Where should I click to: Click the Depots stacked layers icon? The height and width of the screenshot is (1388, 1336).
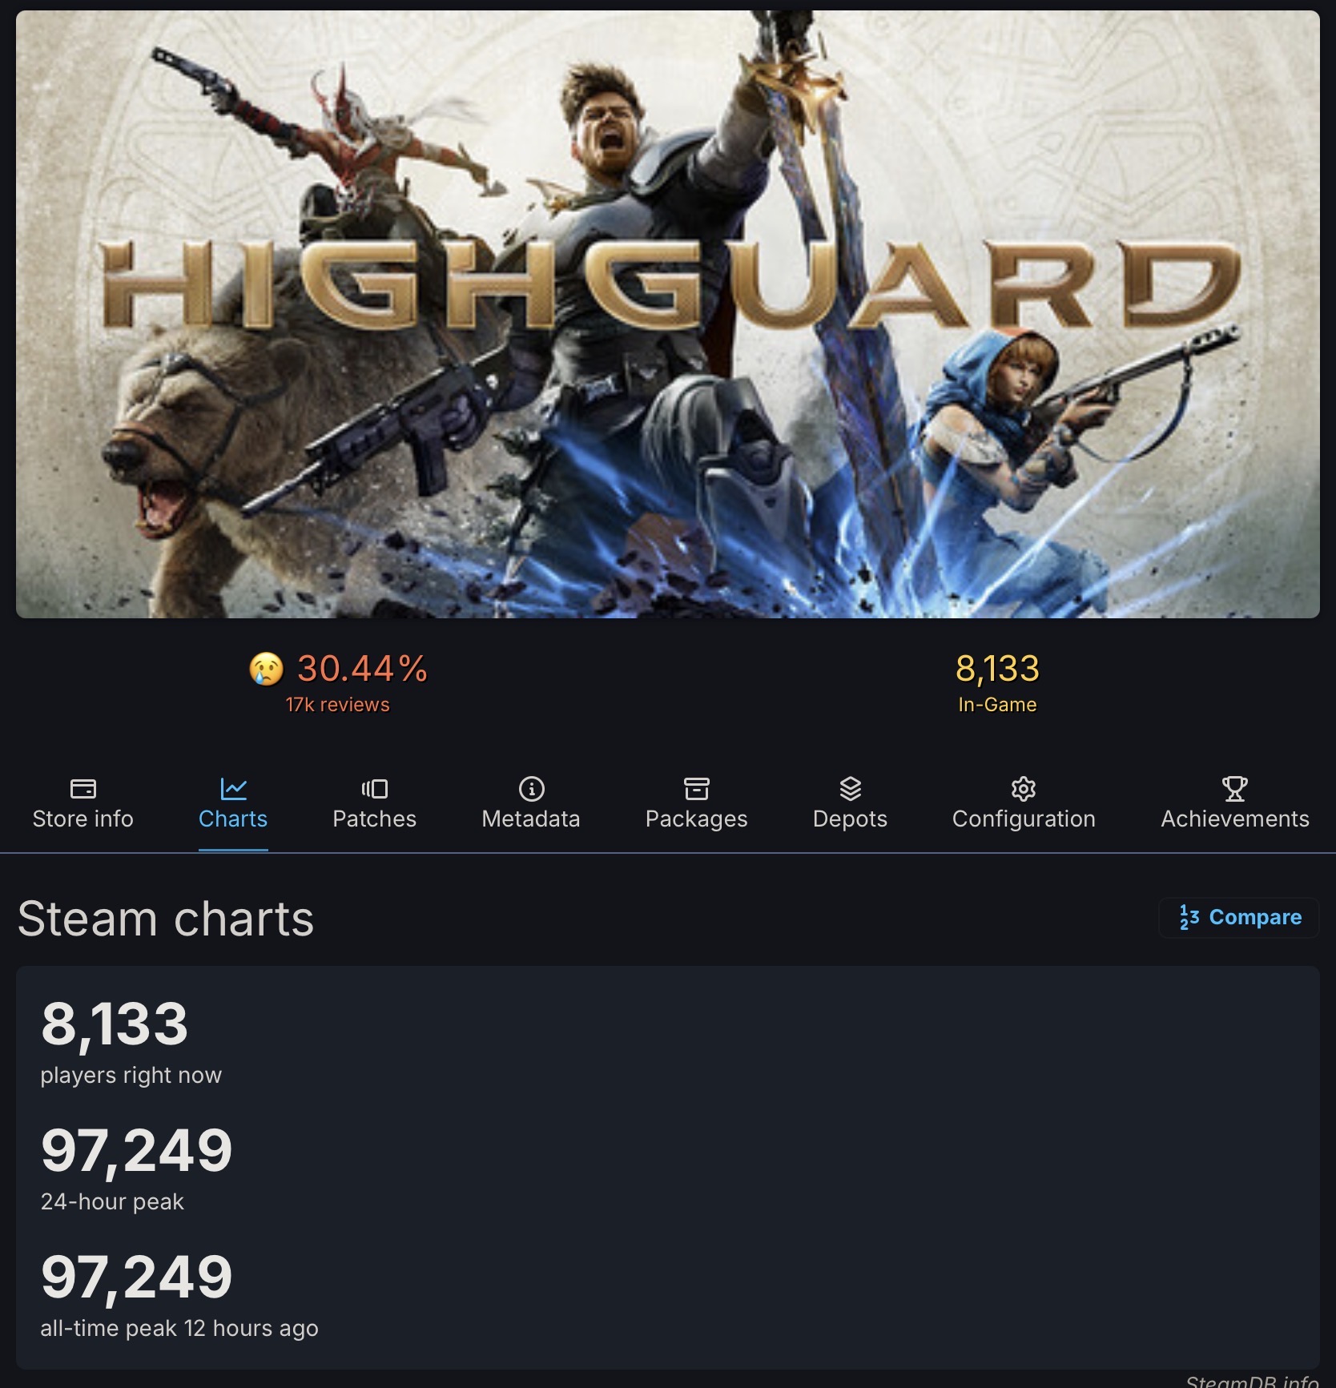(x=850, y=789)
